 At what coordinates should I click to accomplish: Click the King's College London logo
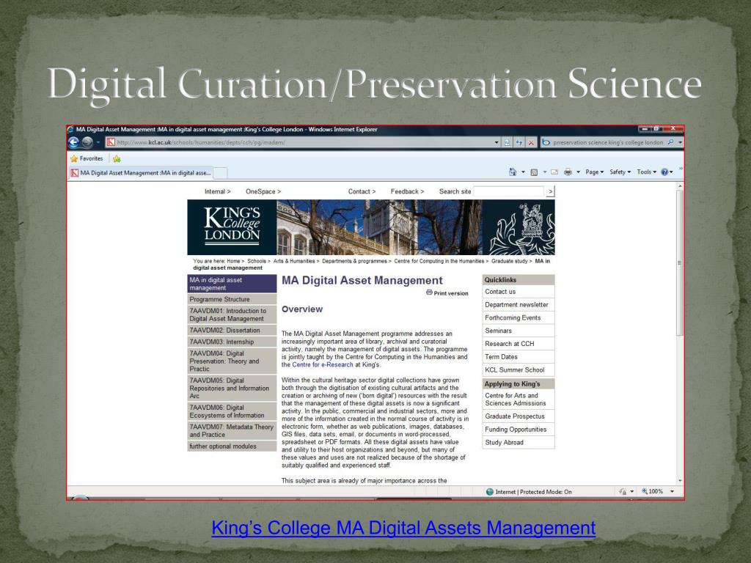232,227
